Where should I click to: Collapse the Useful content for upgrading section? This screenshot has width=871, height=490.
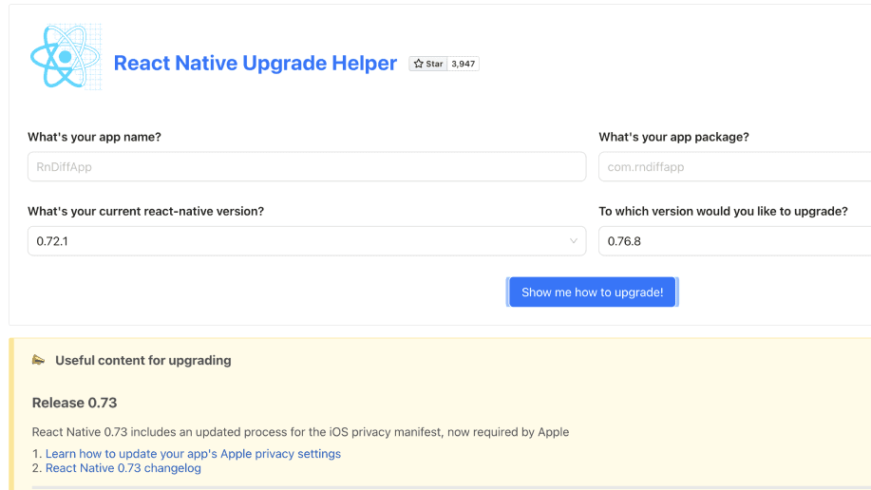coord(142,361)
